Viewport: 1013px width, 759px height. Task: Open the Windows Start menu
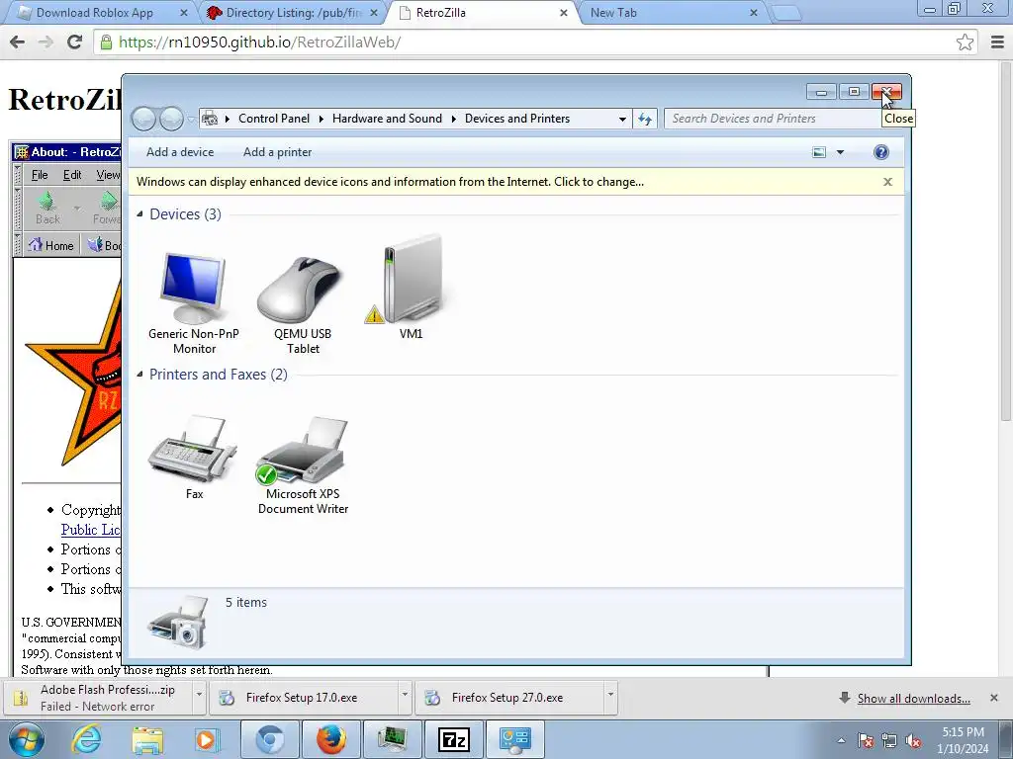27,739
